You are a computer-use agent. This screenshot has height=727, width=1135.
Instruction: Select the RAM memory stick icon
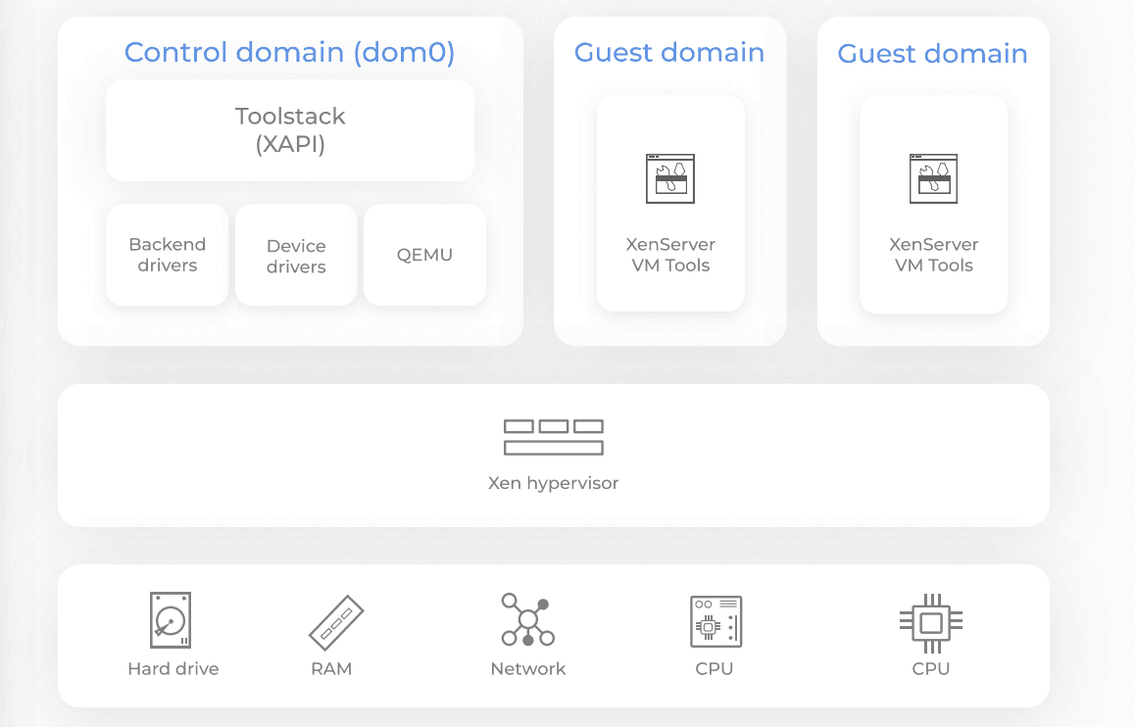pos(336,624)
